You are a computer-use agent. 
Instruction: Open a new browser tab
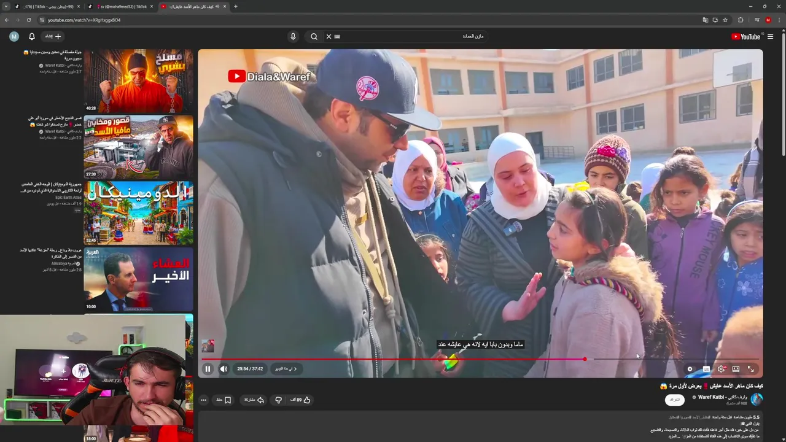pyautogui.click(x=236, y=6)
